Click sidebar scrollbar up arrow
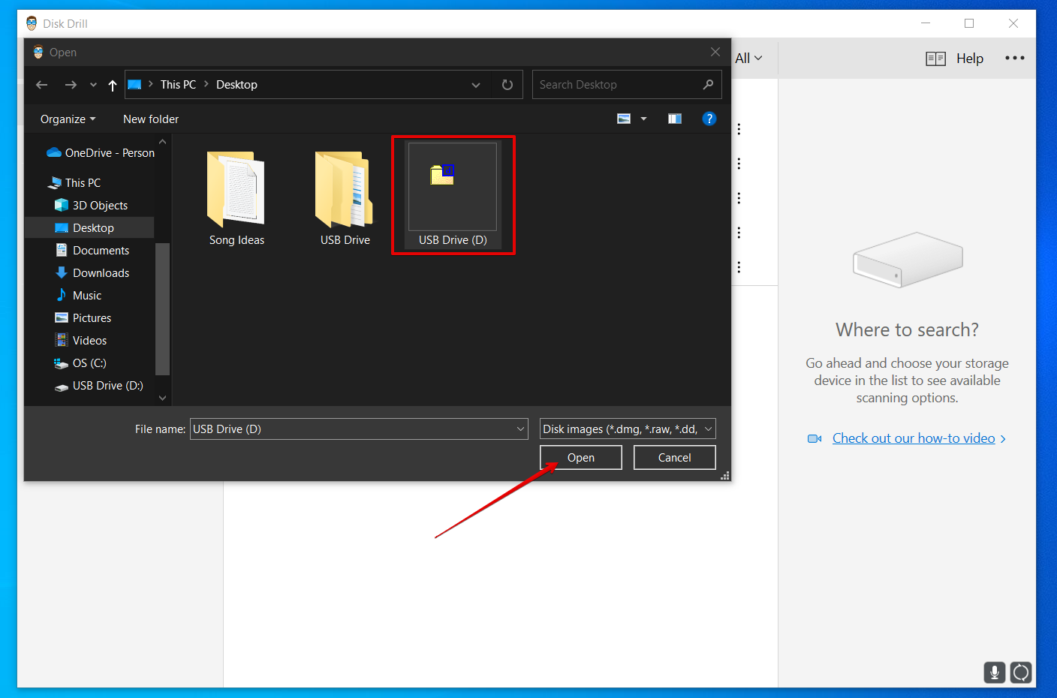This screenshot has width=1057, height=698. click(x=162, y=141)
